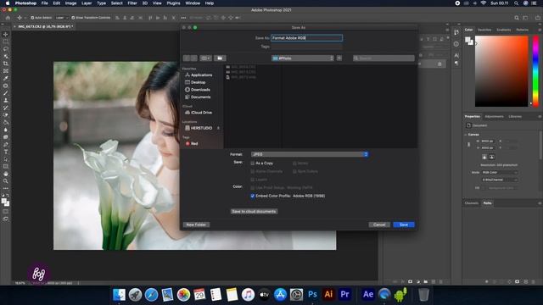The image size is (543, 305).
Task: Open the view options dropdown in Save As
Action: (x=205, y=58)
